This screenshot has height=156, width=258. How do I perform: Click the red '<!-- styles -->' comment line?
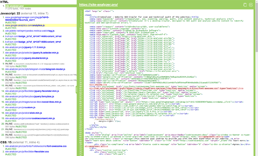[98, 85]
